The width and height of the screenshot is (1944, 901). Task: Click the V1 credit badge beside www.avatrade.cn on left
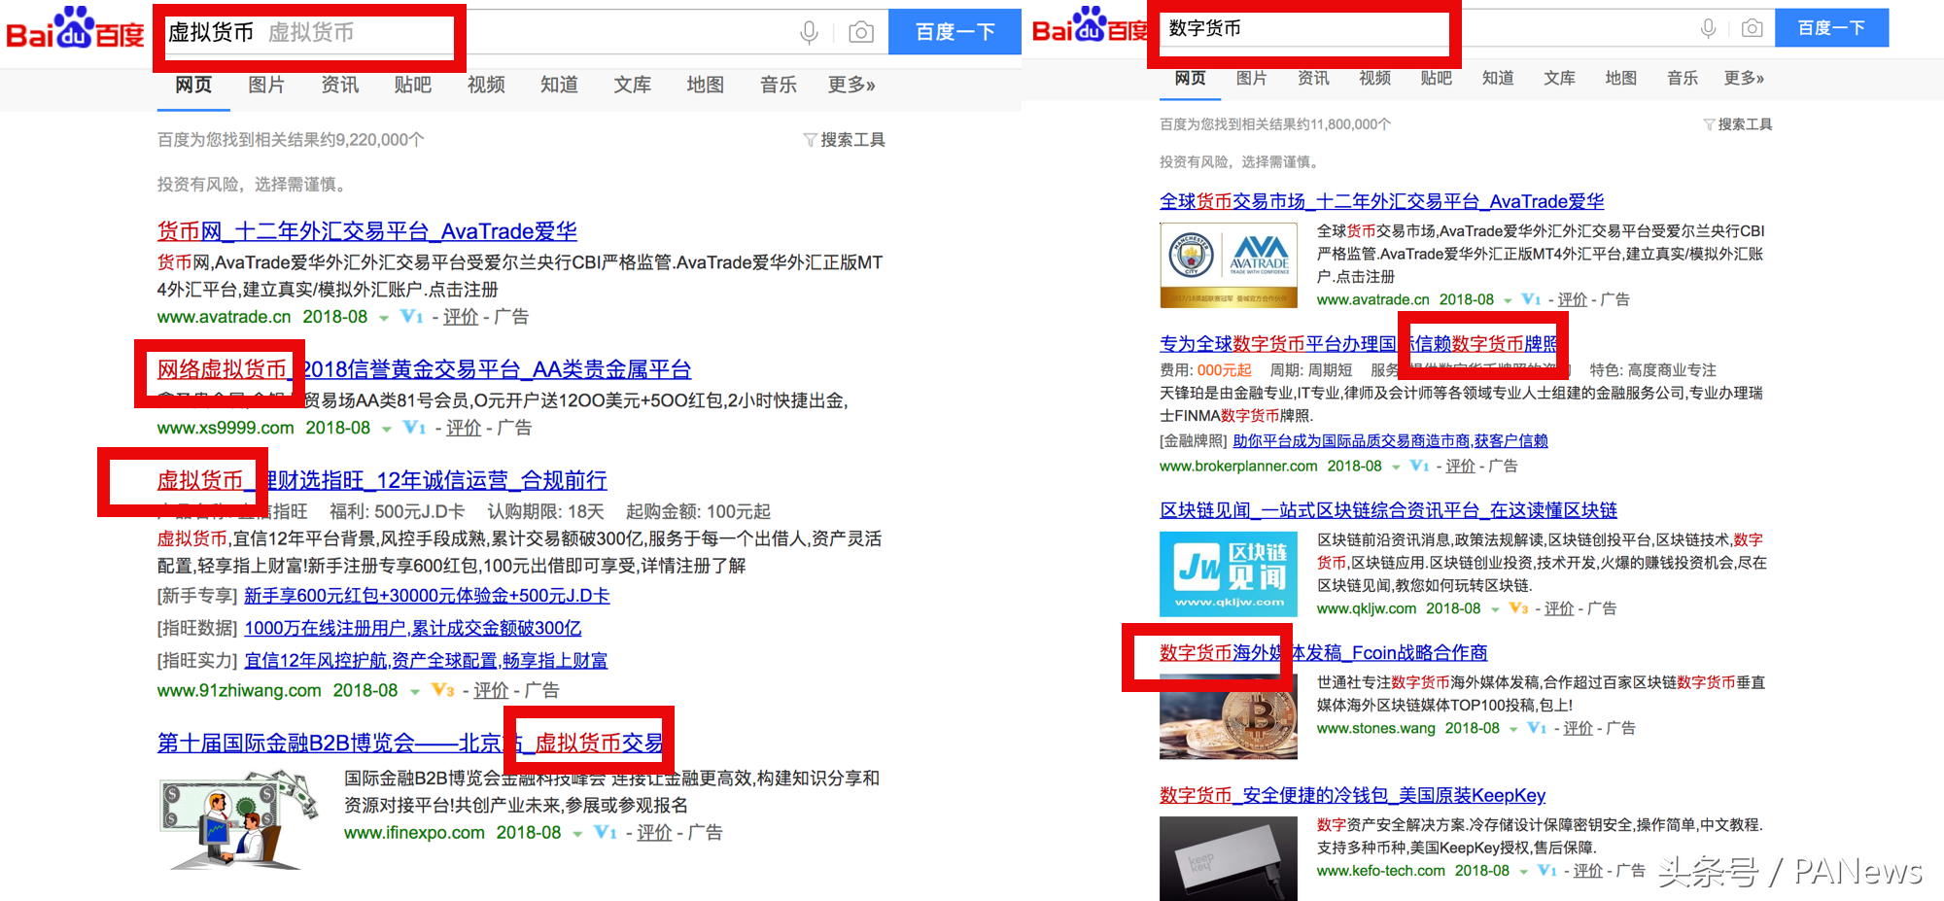pos(411,317)
